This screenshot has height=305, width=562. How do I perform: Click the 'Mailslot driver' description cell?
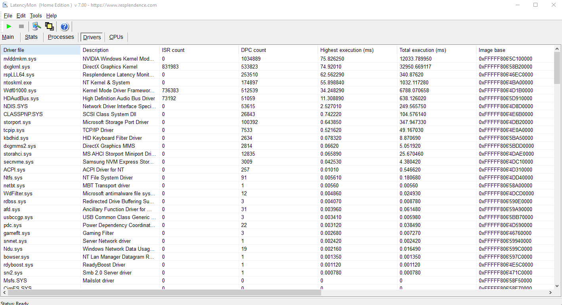click(99, 280)
